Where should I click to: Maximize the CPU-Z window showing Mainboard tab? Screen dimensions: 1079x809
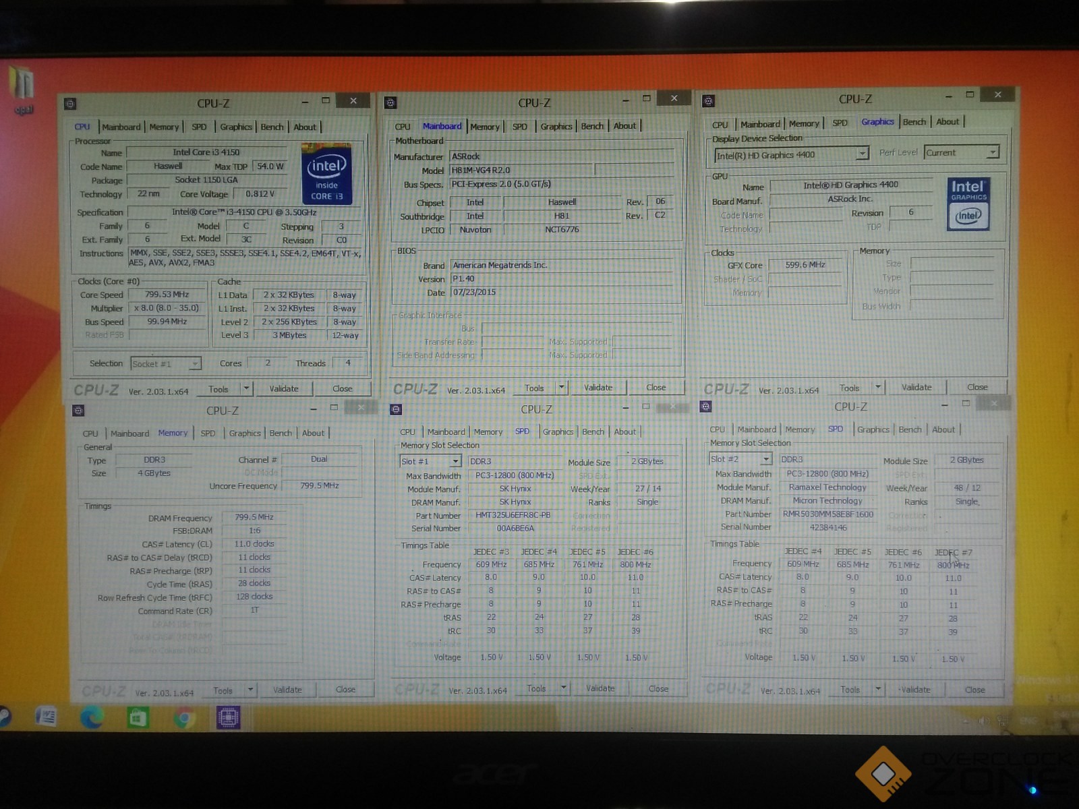646,98
